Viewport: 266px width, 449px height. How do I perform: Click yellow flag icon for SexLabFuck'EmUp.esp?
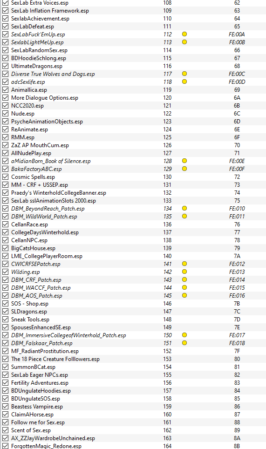184,34
